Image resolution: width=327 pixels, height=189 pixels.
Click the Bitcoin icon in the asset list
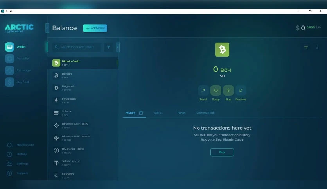click(x=56, y=75)
